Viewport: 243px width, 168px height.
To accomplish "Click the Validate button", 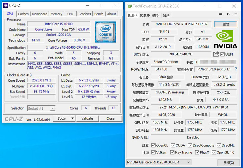I will [87, 118].
